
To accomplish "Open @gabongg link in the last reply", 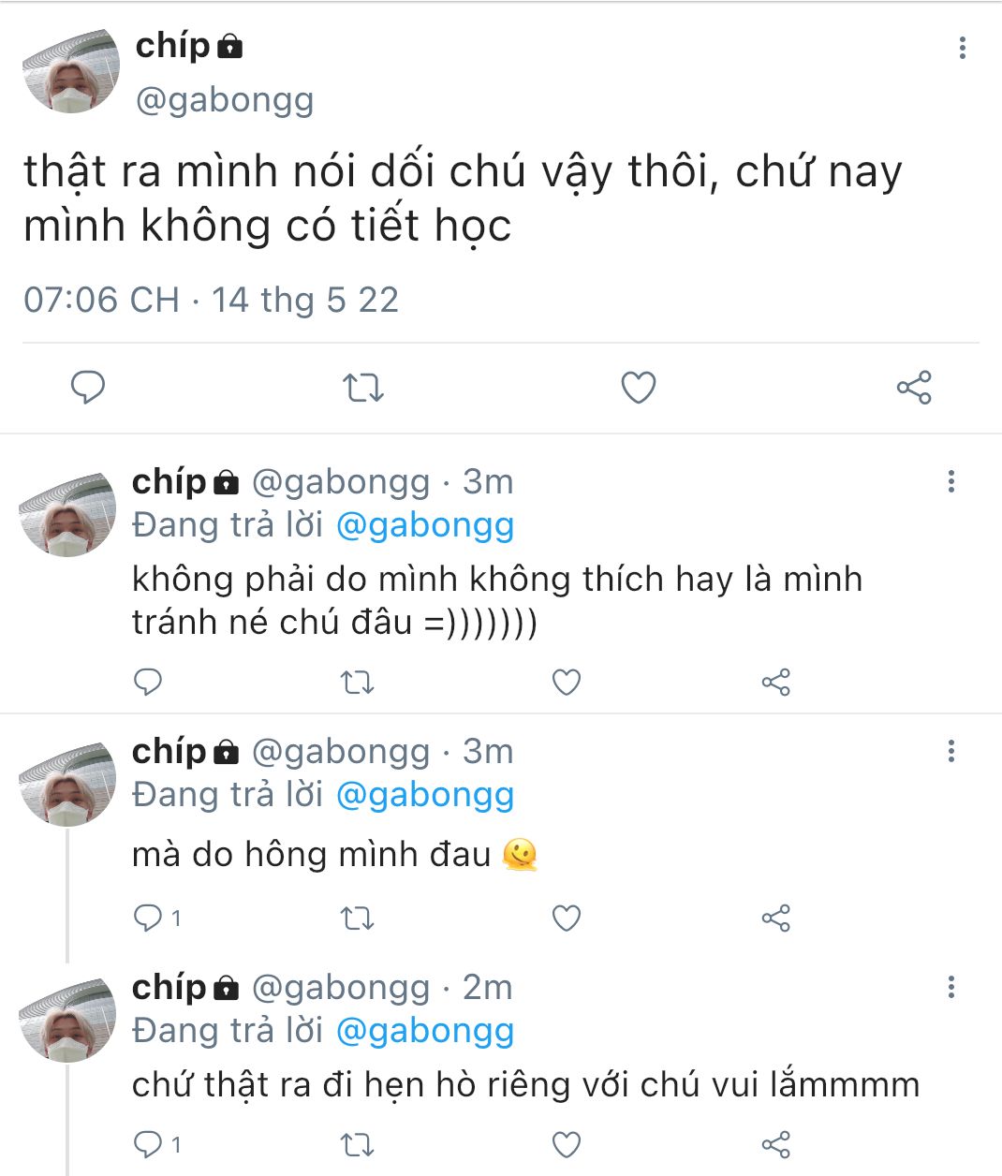I will pos(424,1031).
